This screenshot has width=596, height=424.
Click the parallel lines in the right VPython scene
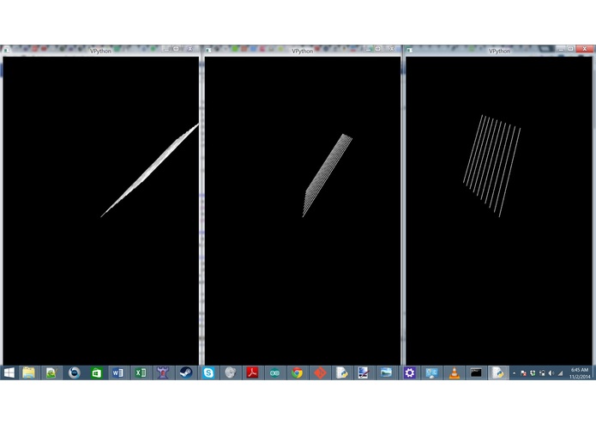[491, 166]
